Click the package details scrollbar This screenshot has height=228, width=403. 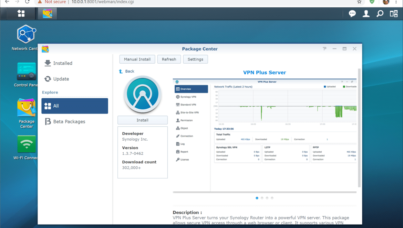359,128
